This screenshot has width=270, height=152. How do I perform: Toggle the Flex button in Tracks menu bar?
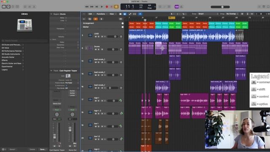pyautogui.click(x=135, y=14)
